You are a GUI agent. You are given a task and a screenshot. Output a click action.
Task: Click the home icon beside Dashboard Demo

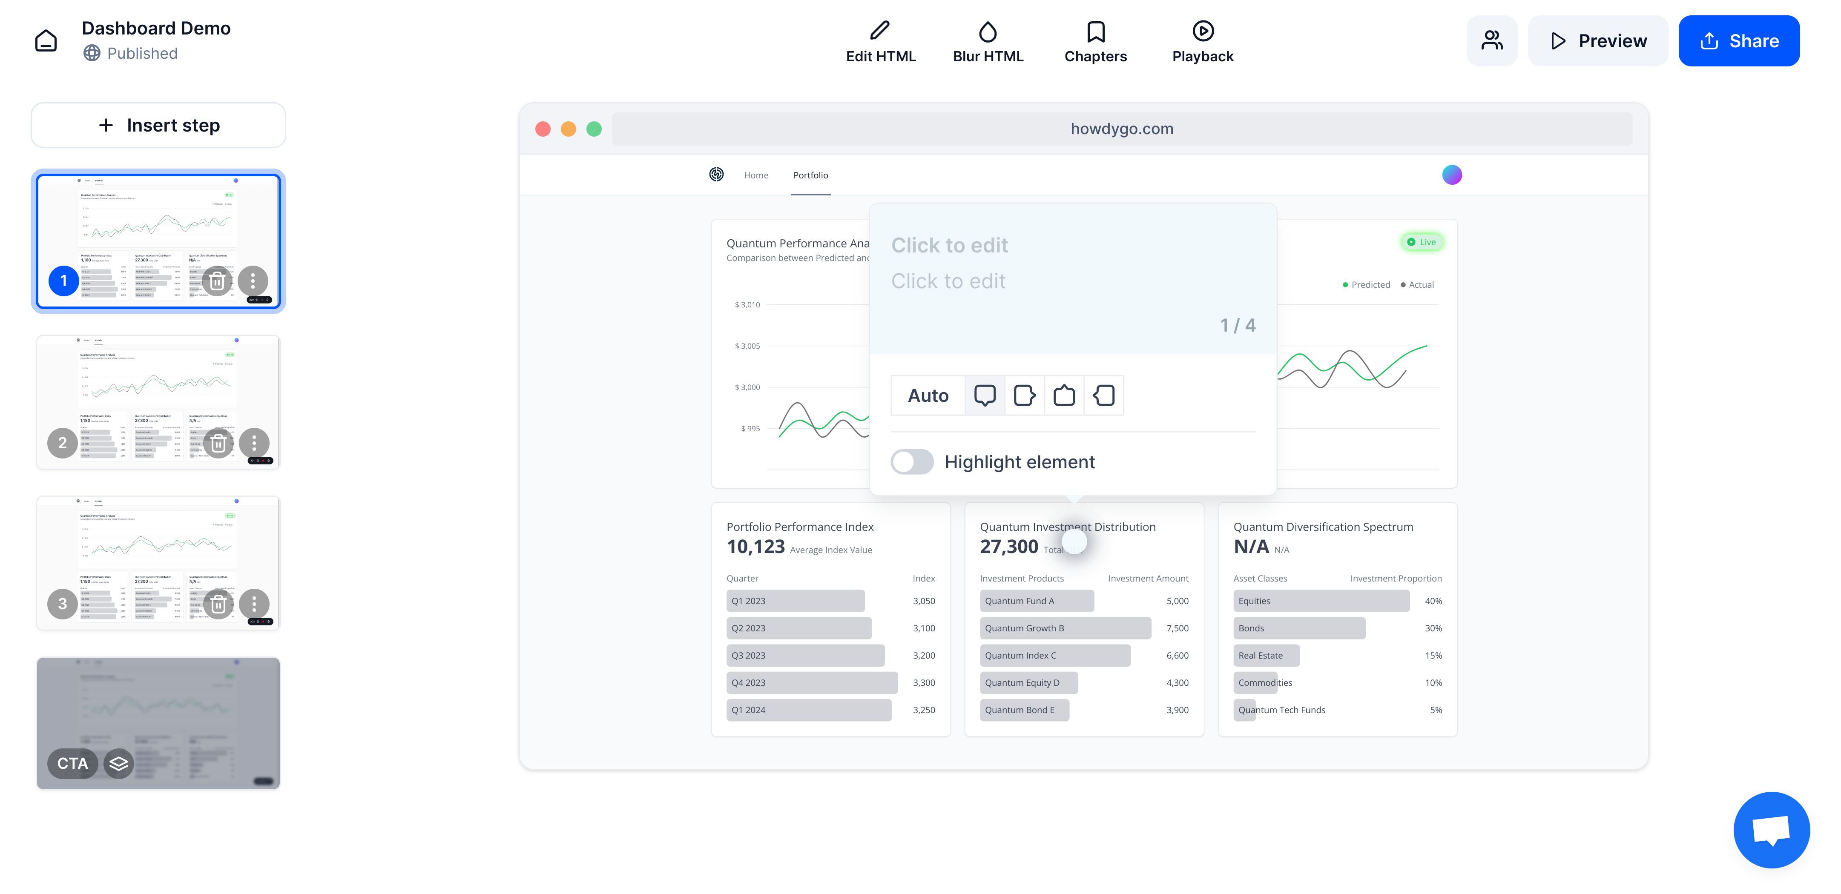tap(46, 41)
